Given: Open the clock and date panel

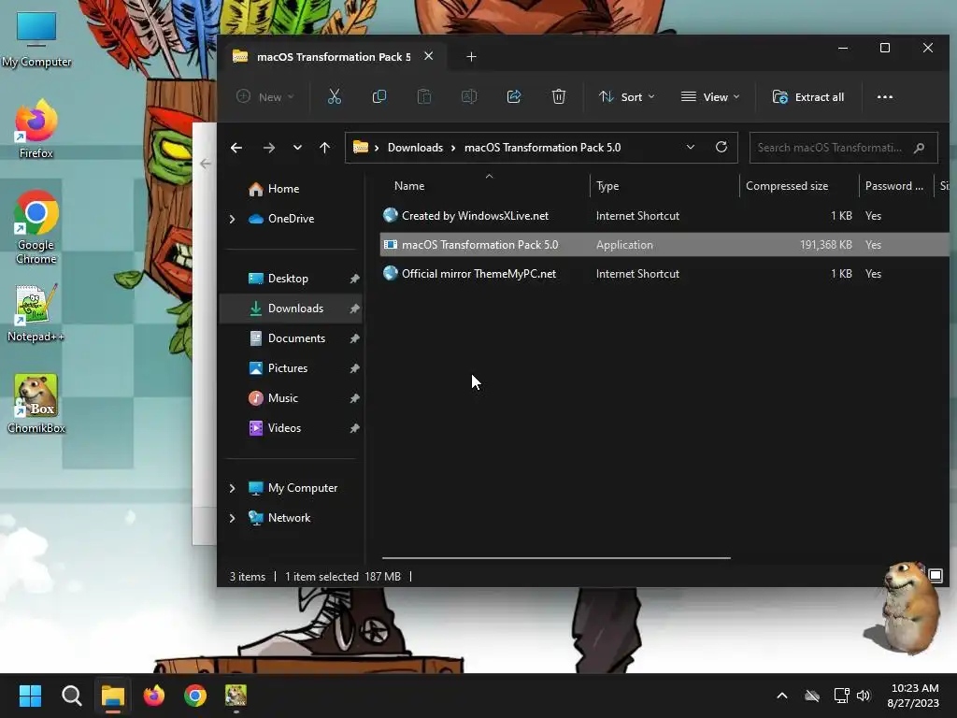Looking at the screenshot, I should click(913, 696).
